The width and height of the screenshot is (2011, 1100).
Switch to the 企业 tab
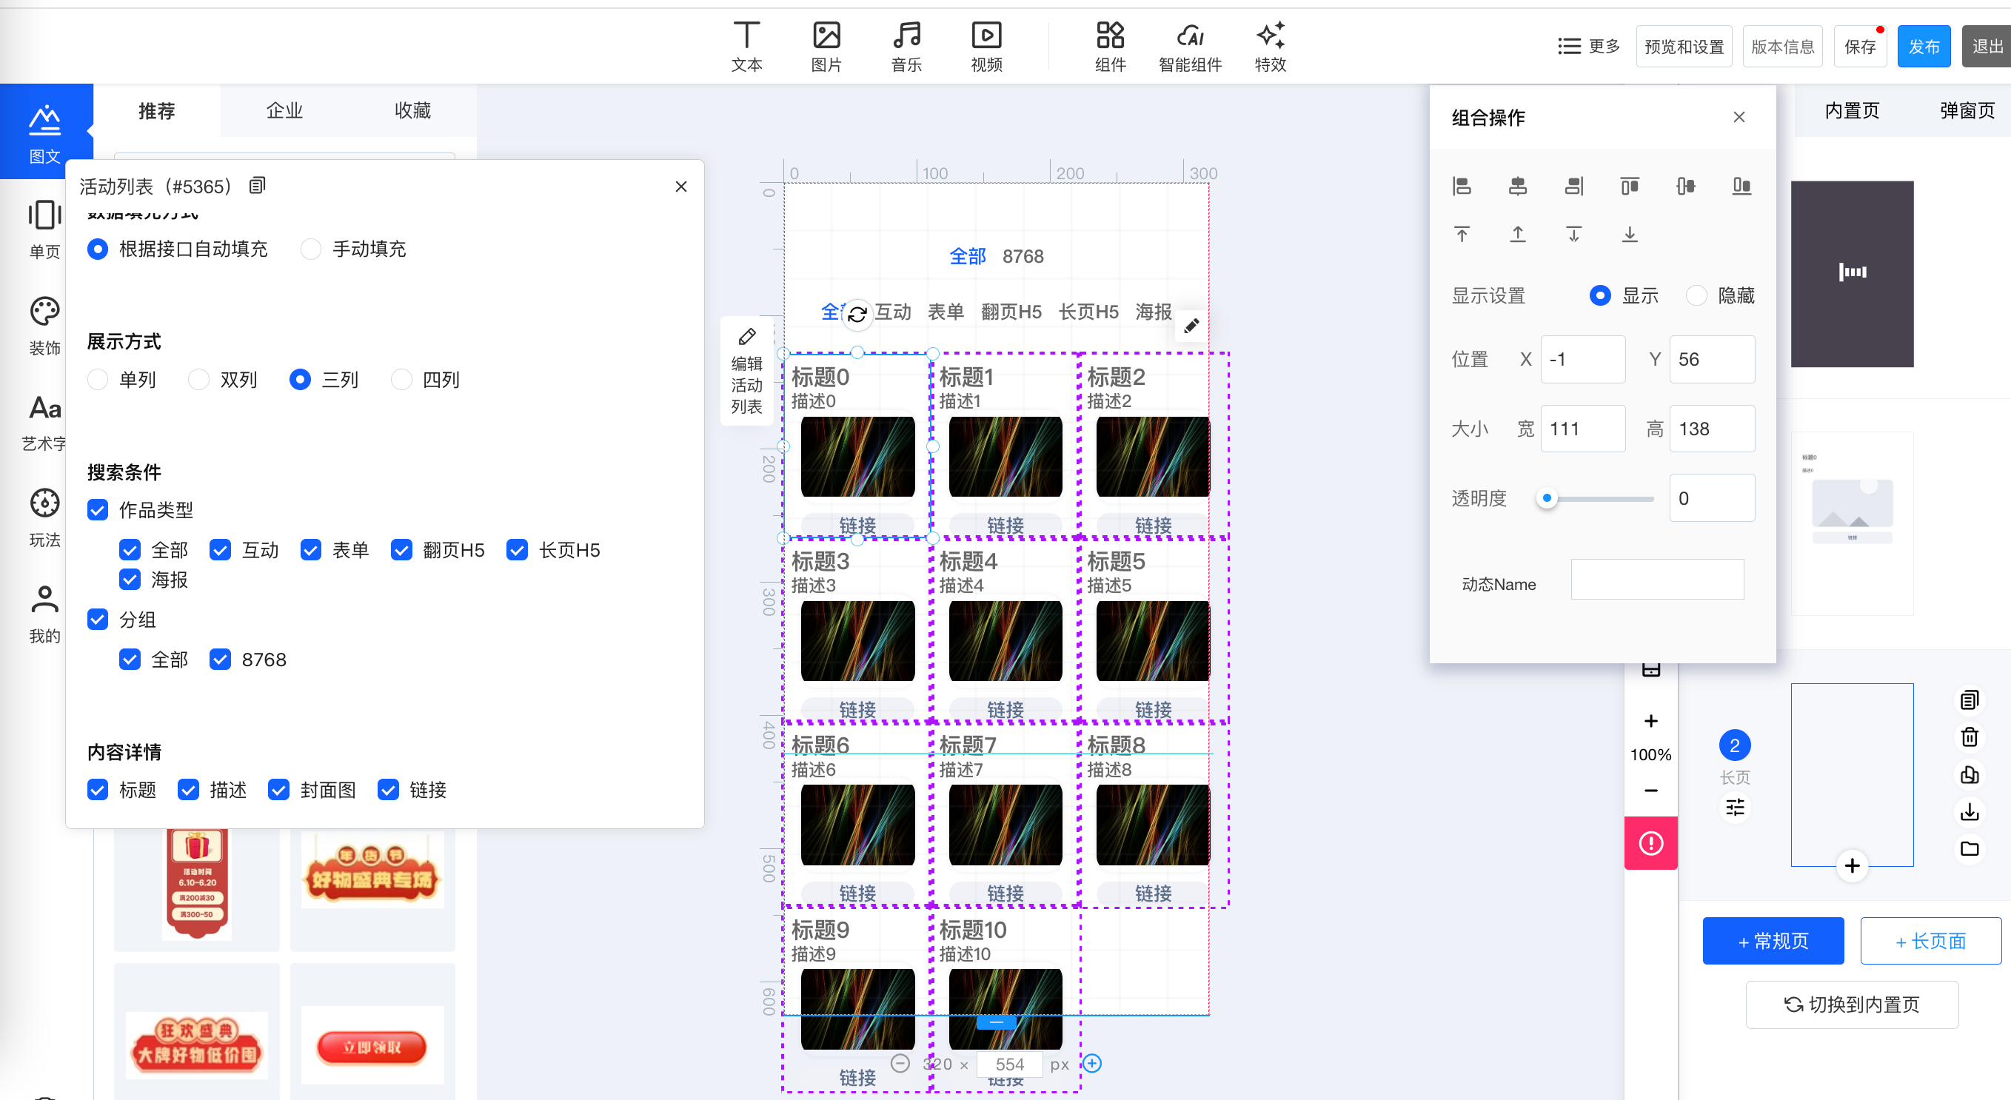(x=284, y=111)
